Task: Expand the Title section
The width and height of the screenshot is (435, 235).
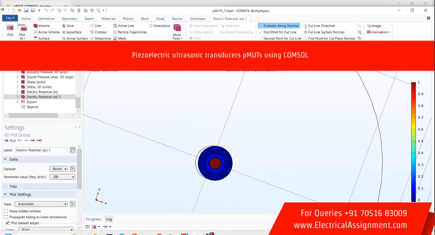Action: pos(5,187)
